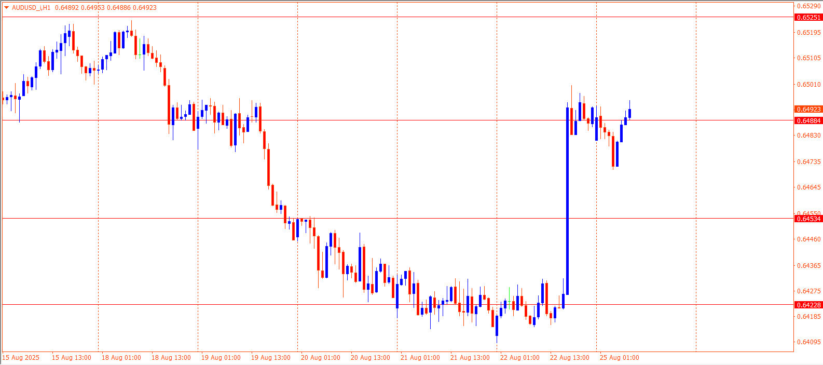This screenshot has width=823, height=365.
Task: Select the horizontal line at 0.64228
Action: [397, 305]
